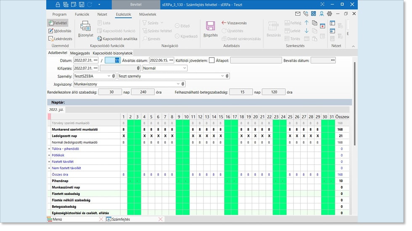The width and height of the screenshot is (412, 231).
Task: Select Módosítás mode in the ribbon
Action: click(59, 31)
